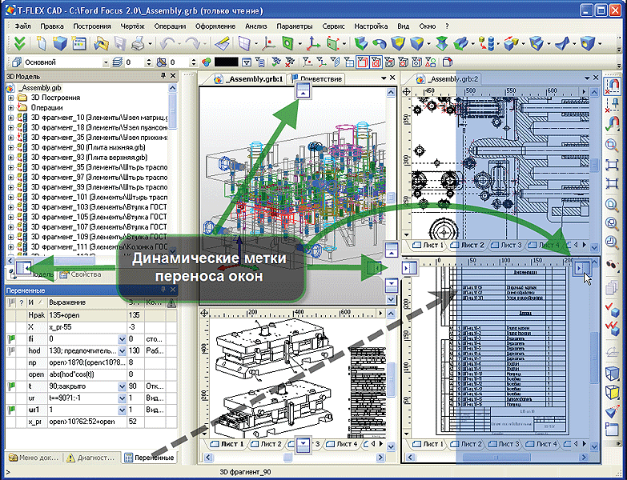Open the Диагност... bottom panel tab

point(90,458)
